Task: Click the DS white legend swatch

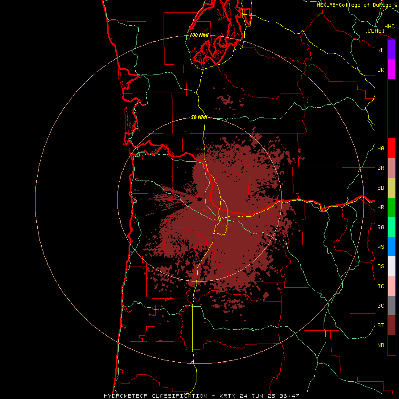Action: (391, 266)
